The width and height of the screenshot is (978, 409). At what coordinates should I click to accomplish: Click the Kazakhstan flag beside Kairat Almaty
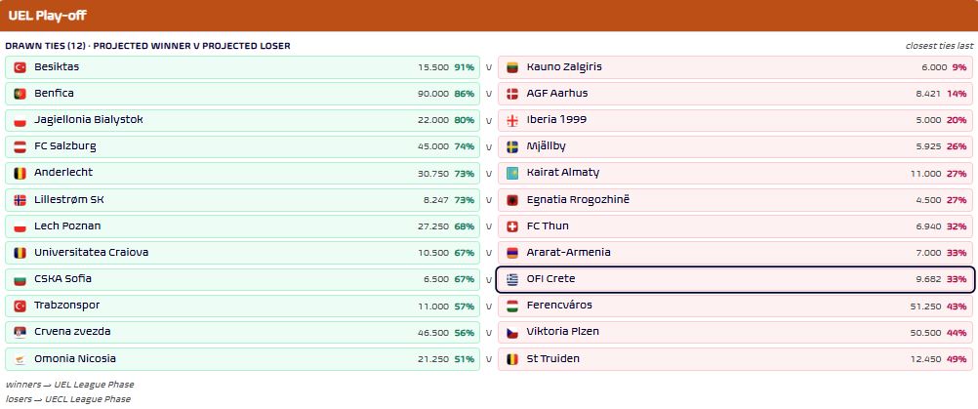pos(512,174)
